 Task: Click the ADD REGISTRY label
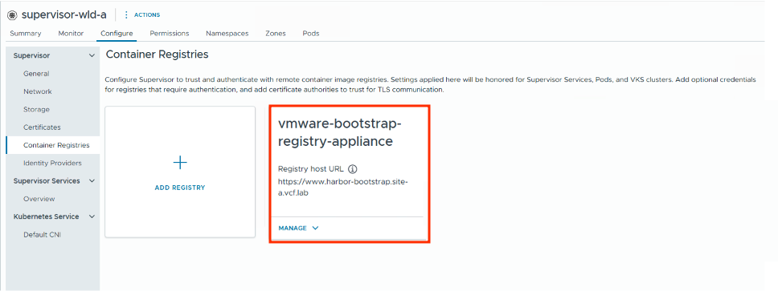180,188
